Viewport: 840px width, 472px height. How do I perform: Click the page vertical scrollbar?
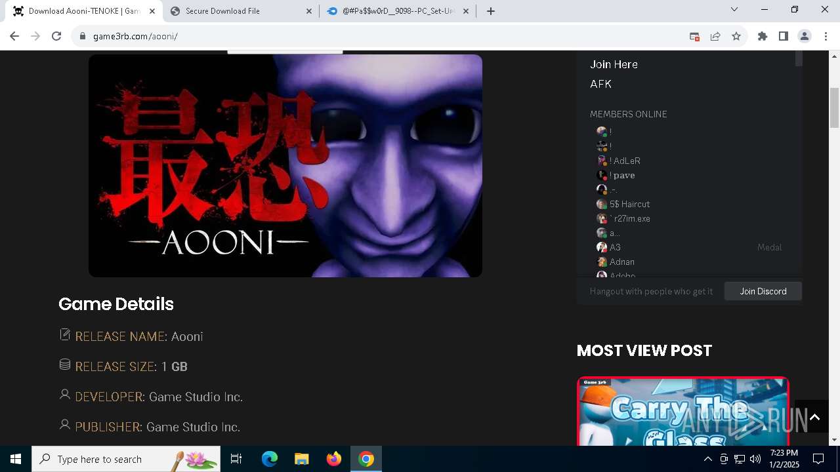(x=835, y=108)
